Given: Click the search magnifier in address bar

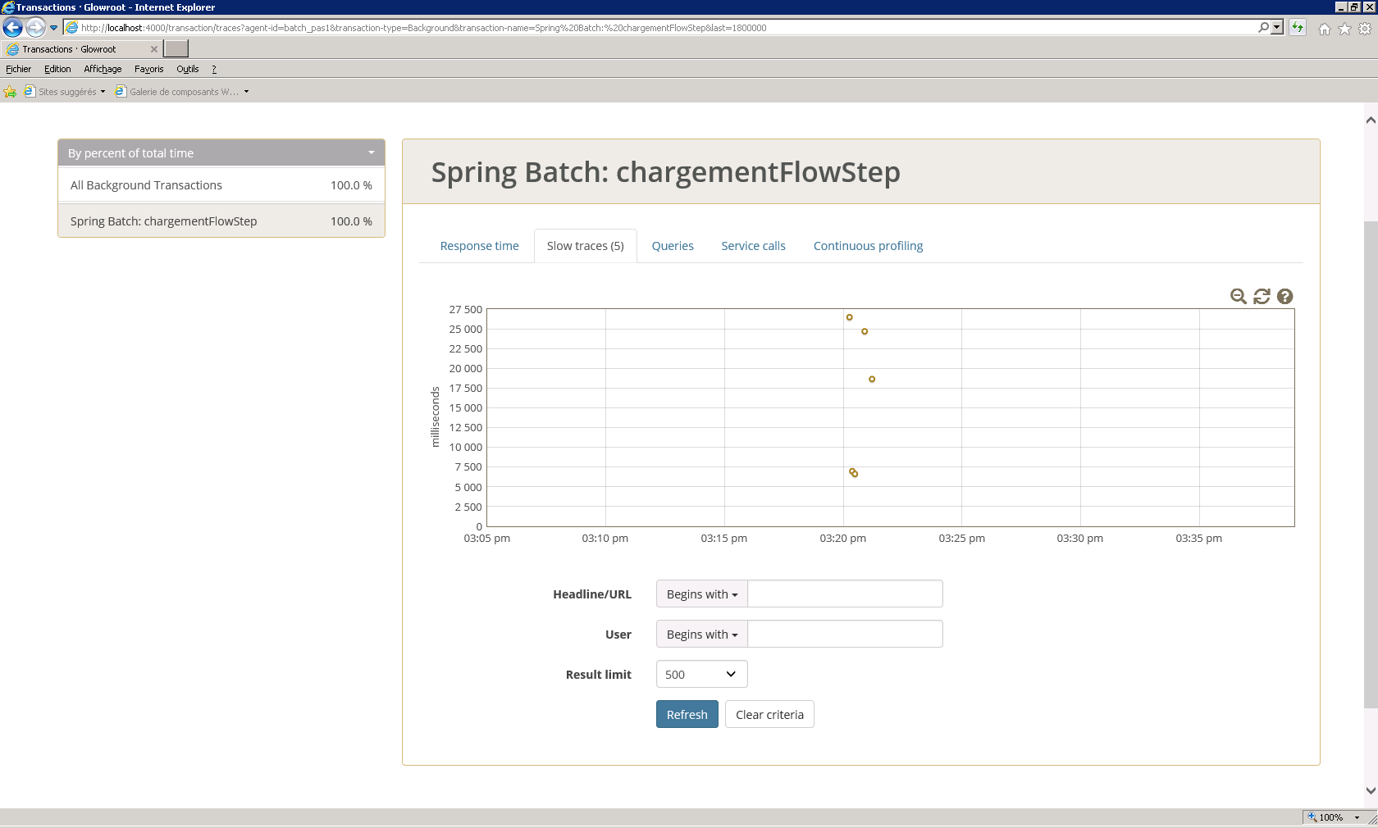Looking at the screenshot, I should click(1263, 27).
